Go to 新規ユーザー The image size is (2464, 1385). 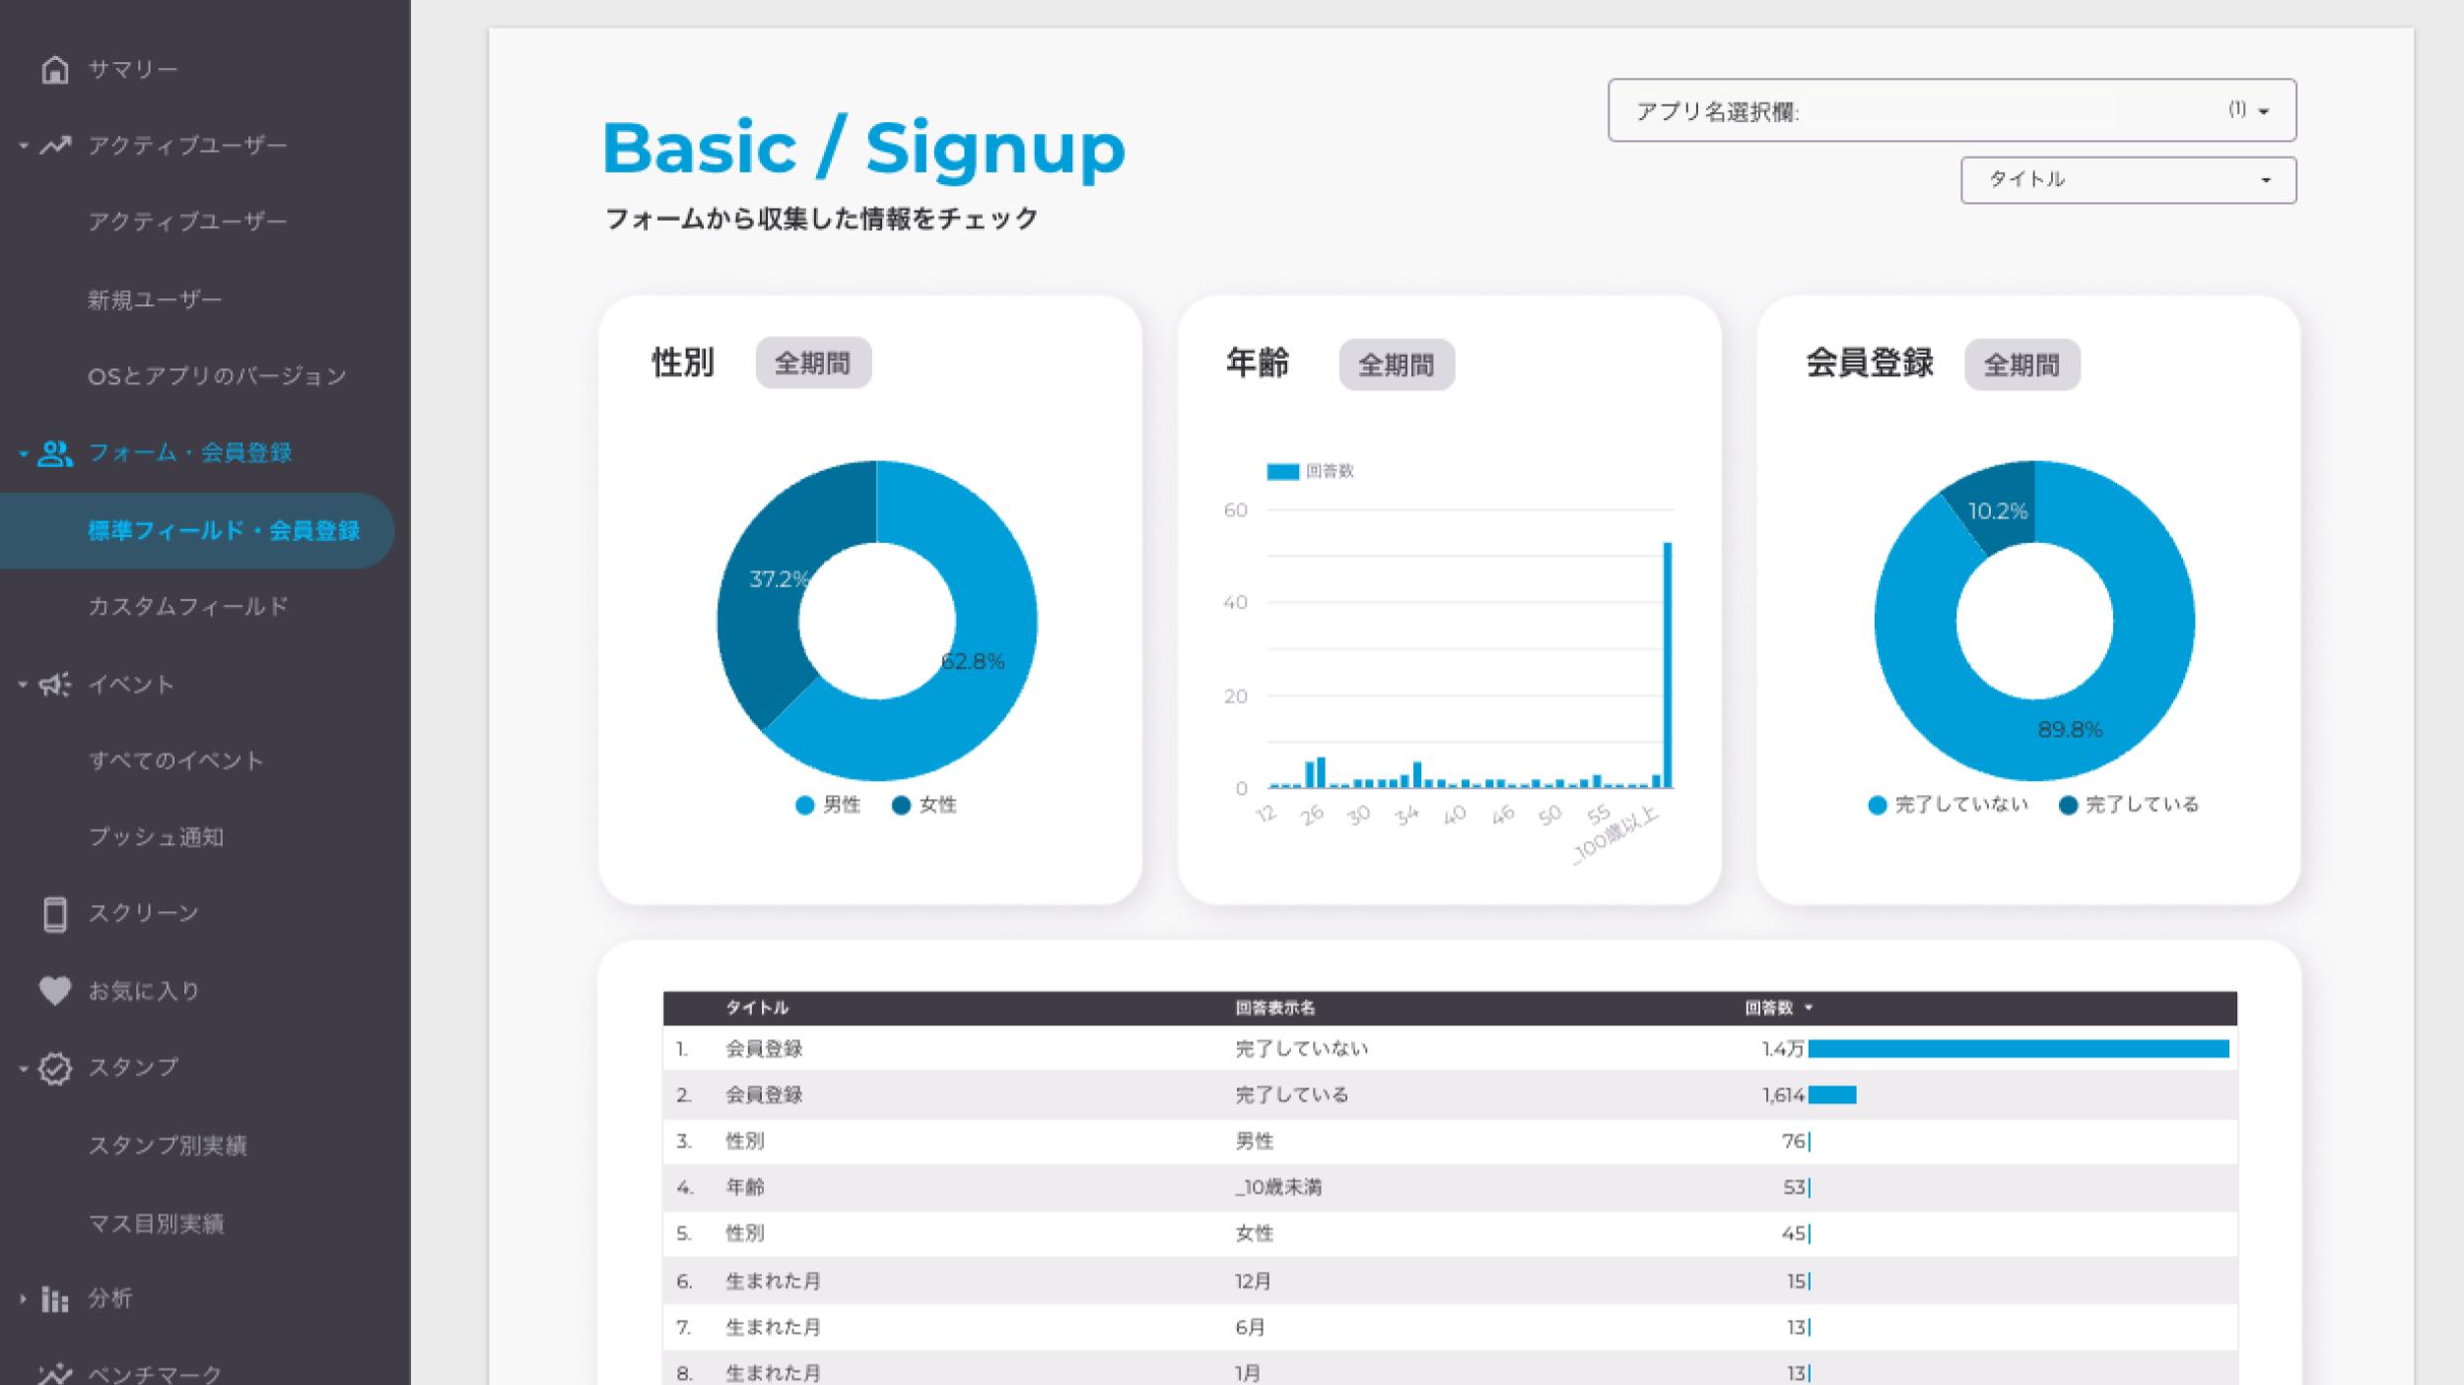point(155,299)
